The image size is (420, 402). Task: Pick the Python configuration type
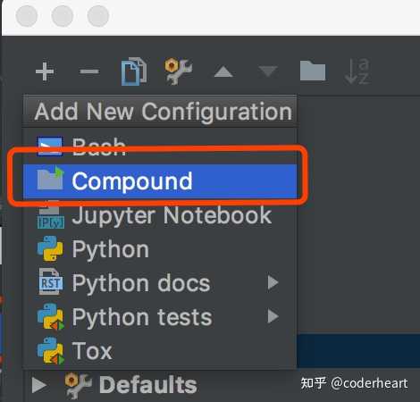pyautogui.click(x=160, y=249)
